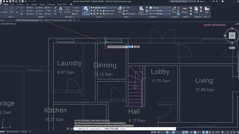Click Leader annotation button
The image size is (239, 134).
(x=76, y=11)
